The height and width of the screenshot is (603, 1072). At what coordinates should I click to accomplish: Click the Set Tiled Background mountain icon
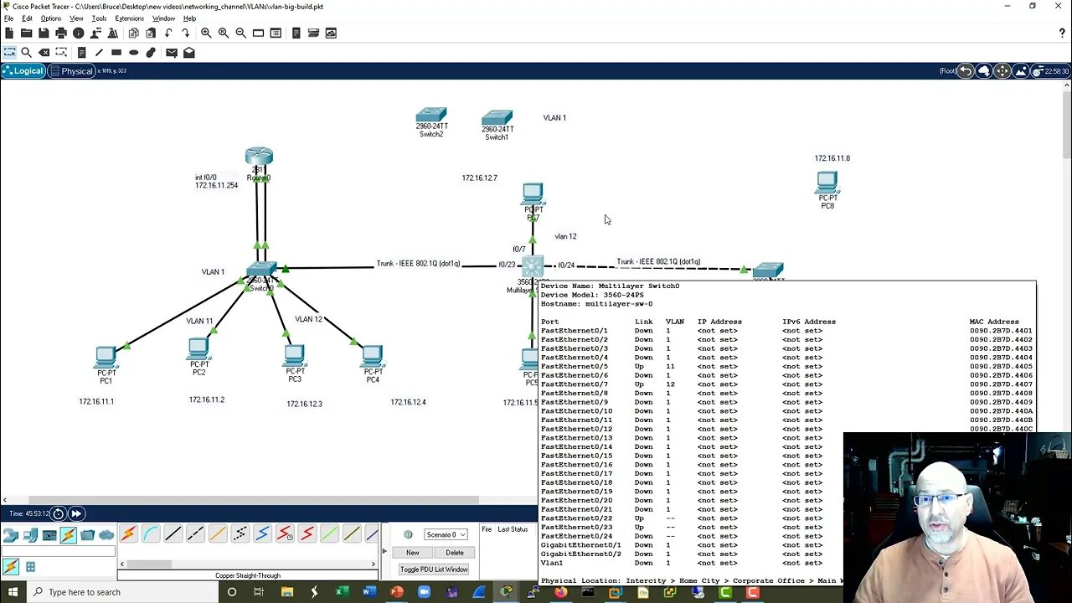[1021, 71]
